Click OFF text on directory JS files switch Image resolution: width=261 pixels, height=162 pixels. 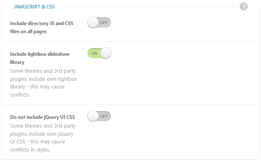[x=104, y=23]
